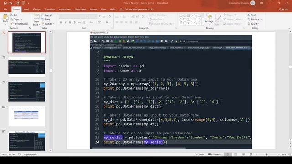Click Find in the Editing group
Image resolution: width=292 pixels, height=164 pixels.
(251, 15)
